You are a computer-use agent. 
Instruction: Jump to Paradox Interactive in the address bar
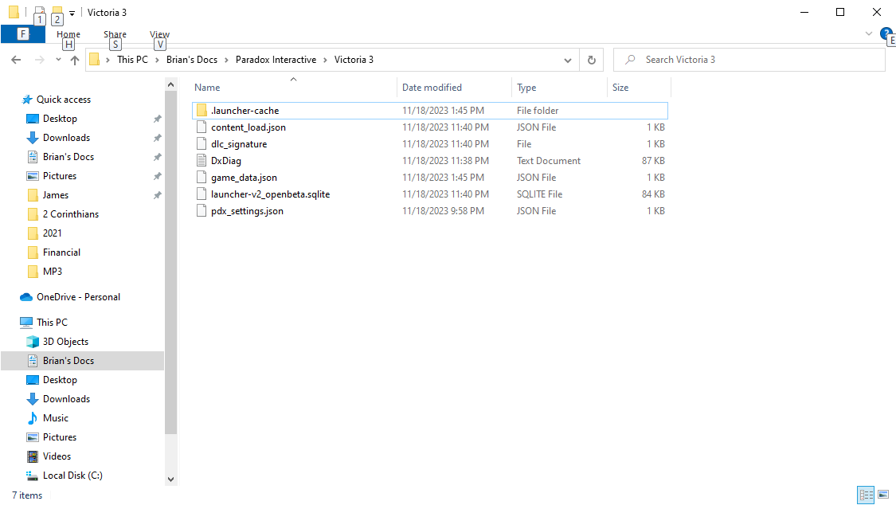276,60
